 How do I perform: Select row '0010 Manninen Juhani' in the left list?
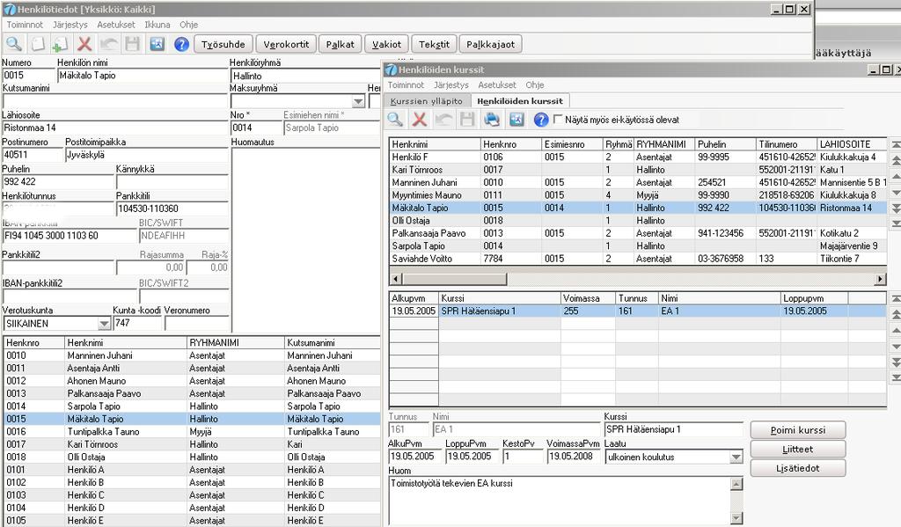pyautogui.click(x=192, y=355)
